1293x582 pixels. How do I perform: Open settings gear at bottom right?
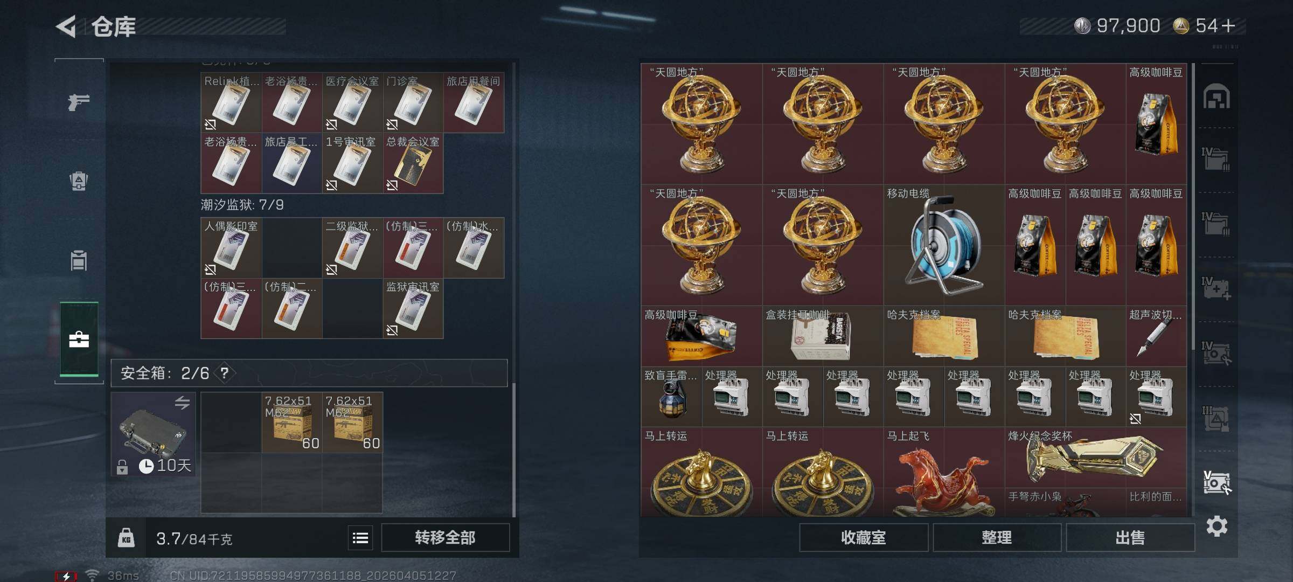point(1217,526)
